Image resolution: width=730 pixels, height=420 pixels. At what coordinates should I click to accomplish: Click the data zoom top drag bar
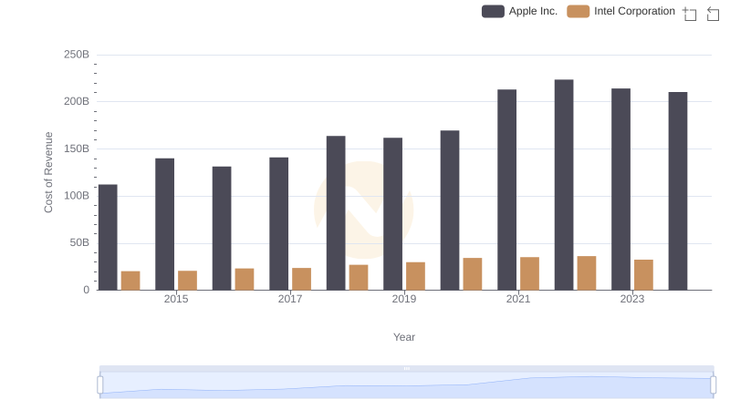[406, 368]
